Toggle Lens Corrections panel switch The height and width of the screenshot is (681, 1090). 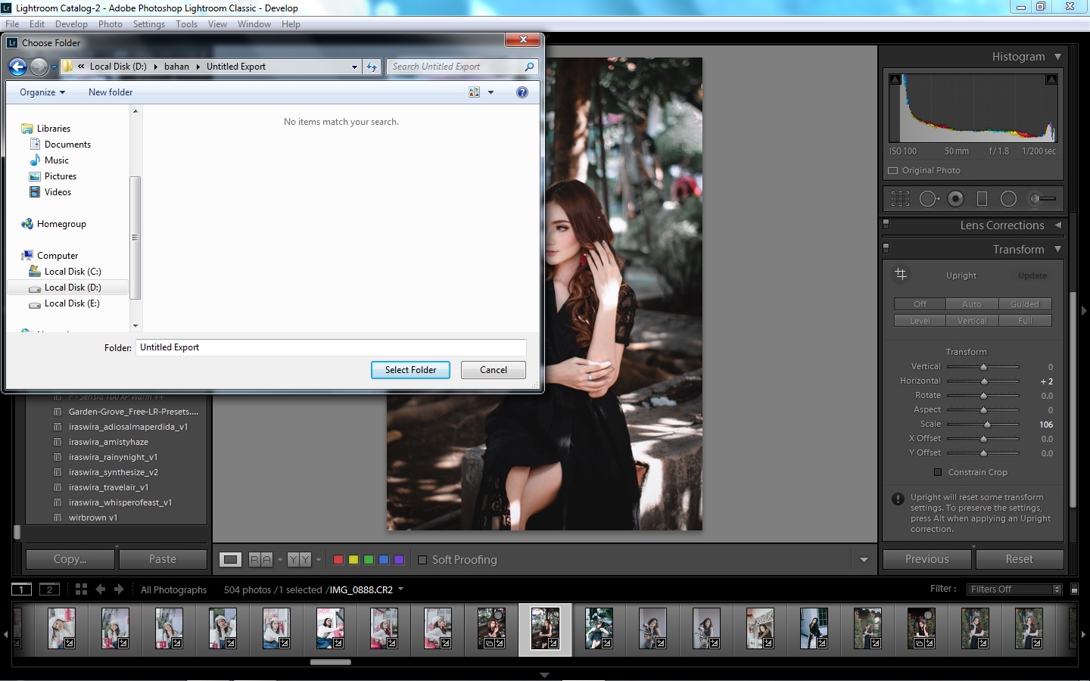tap(886, 225)
